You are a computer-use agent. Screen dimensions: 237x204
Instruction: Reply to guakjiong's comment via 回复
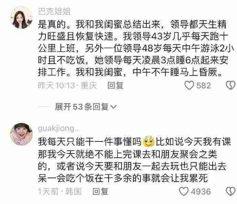(x=100, y=191)
